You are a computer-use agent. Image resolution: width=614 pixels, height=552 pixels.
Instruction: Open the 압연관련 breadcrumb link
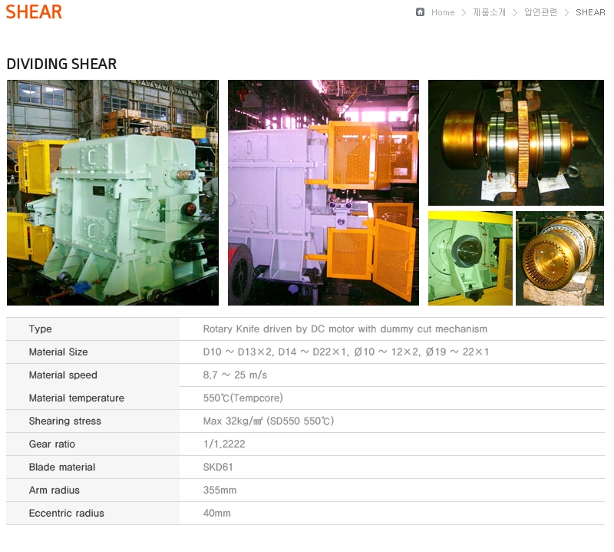coord(540,12)
